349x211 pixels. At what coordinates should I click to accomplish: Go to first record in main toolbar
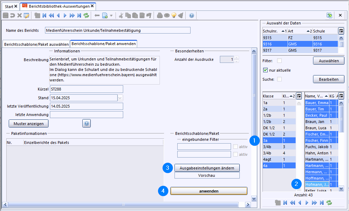[44, 15]
